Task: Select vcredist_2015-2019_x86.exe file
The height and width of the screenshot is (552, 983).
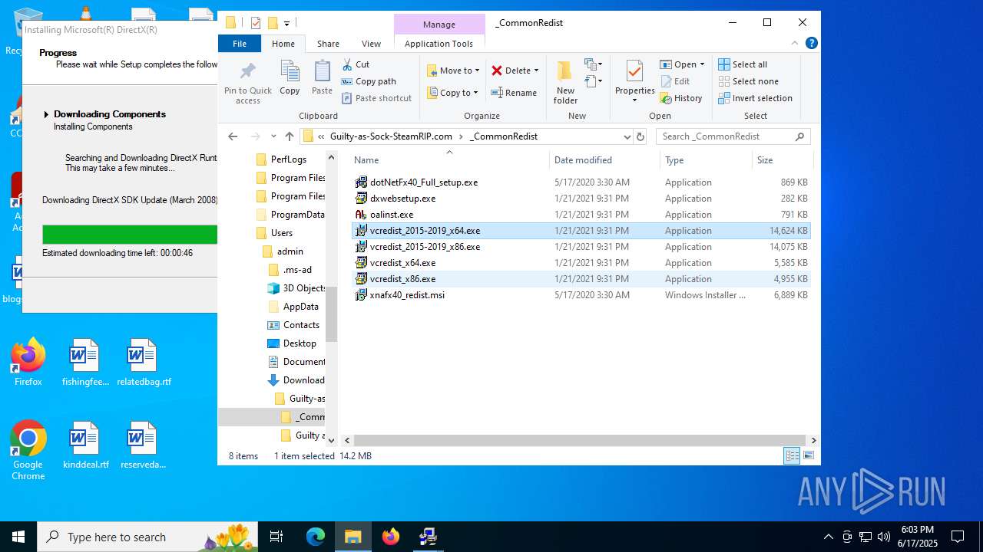Action: (425, 247)
